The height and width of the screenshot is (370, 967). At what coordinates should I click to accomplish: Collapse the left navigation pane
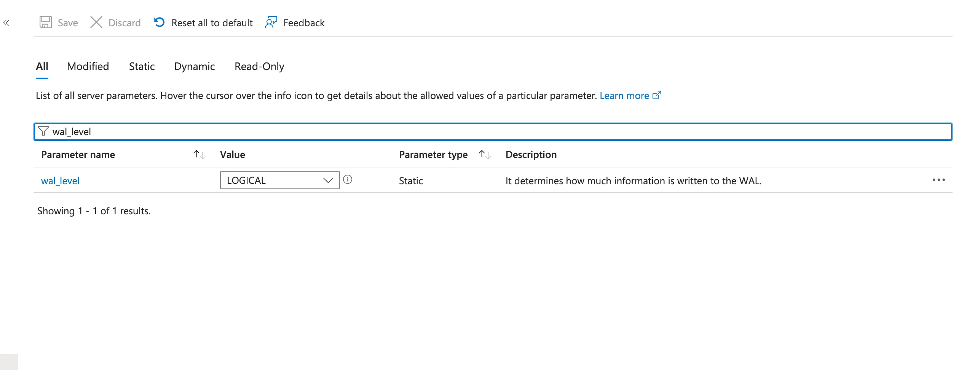pos(6,23)
